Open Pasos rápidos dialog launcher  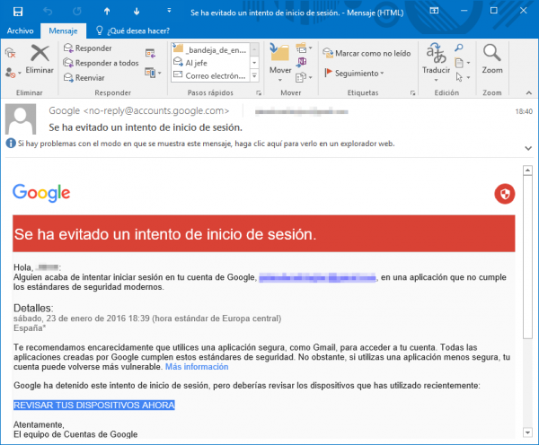tap(259, 92)
